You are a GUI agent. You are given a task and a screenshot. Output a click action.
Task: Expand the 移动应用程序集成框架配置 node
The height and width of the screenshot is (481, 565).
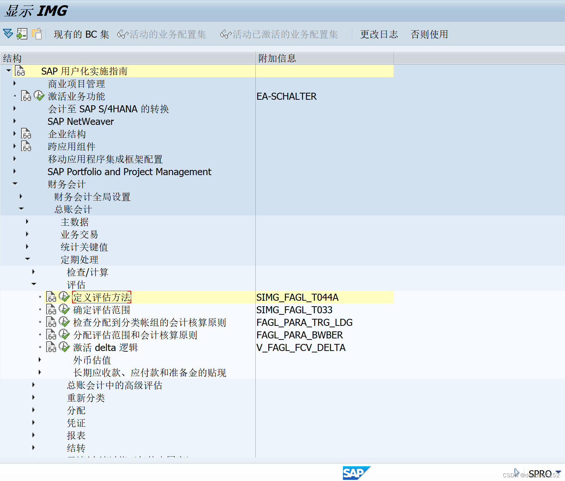[15, 159]
